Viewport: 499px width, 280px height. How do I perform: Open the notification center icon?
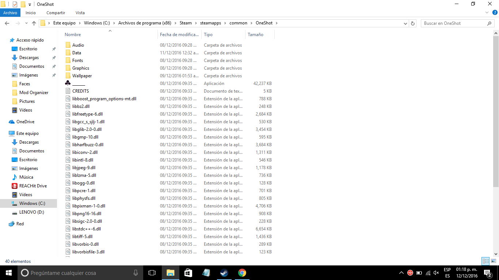point(488,273)
